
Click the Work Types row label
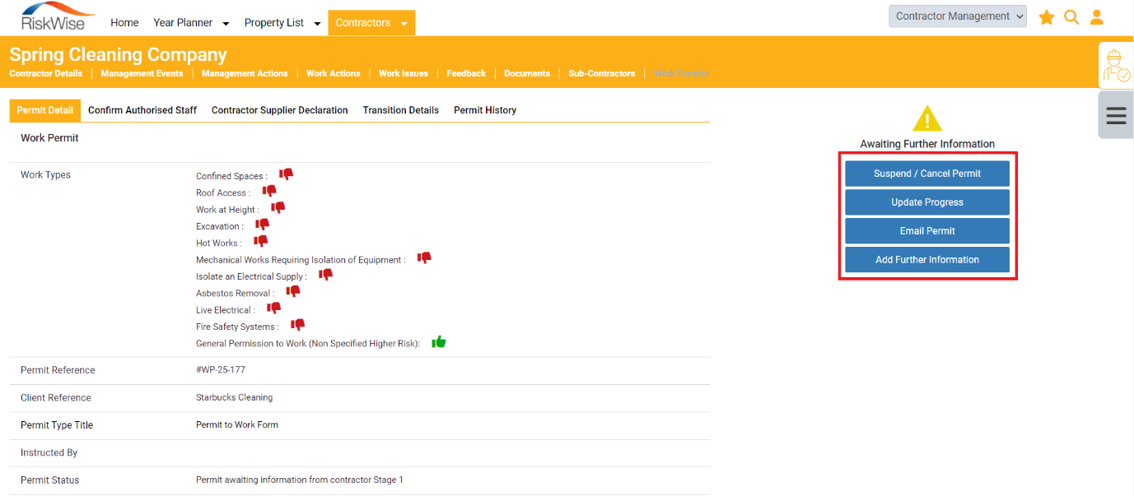click(x=45, y=175)
